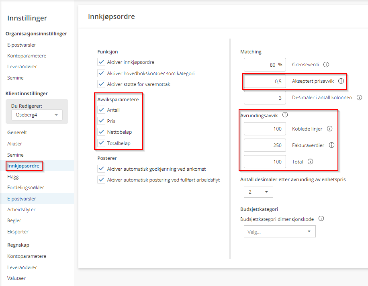Open the Du Redigerer client dropdown

(x=37, y=115)
